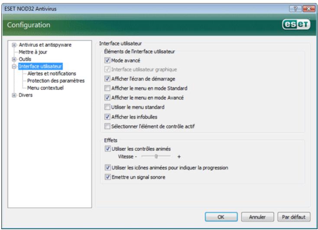Select Antivirus et antispyware in tree
The width and height of the screenshot is (318, 230).
pyautogui.click(x=45, y=45)
